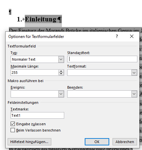Close the Optionen für Textformularfelder dialog
Image resolution: width=142 pixels, height=150 pixels.
pyautogui.click(x=132, y=36)
